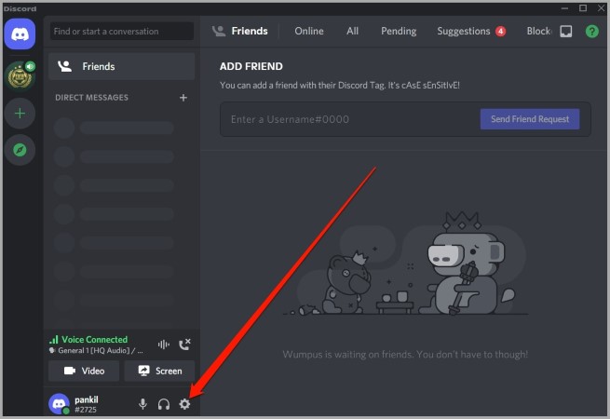Switch to the All friends tab
Screen dimensions: 610x419
pyautogui.click(x=352, y=31)
